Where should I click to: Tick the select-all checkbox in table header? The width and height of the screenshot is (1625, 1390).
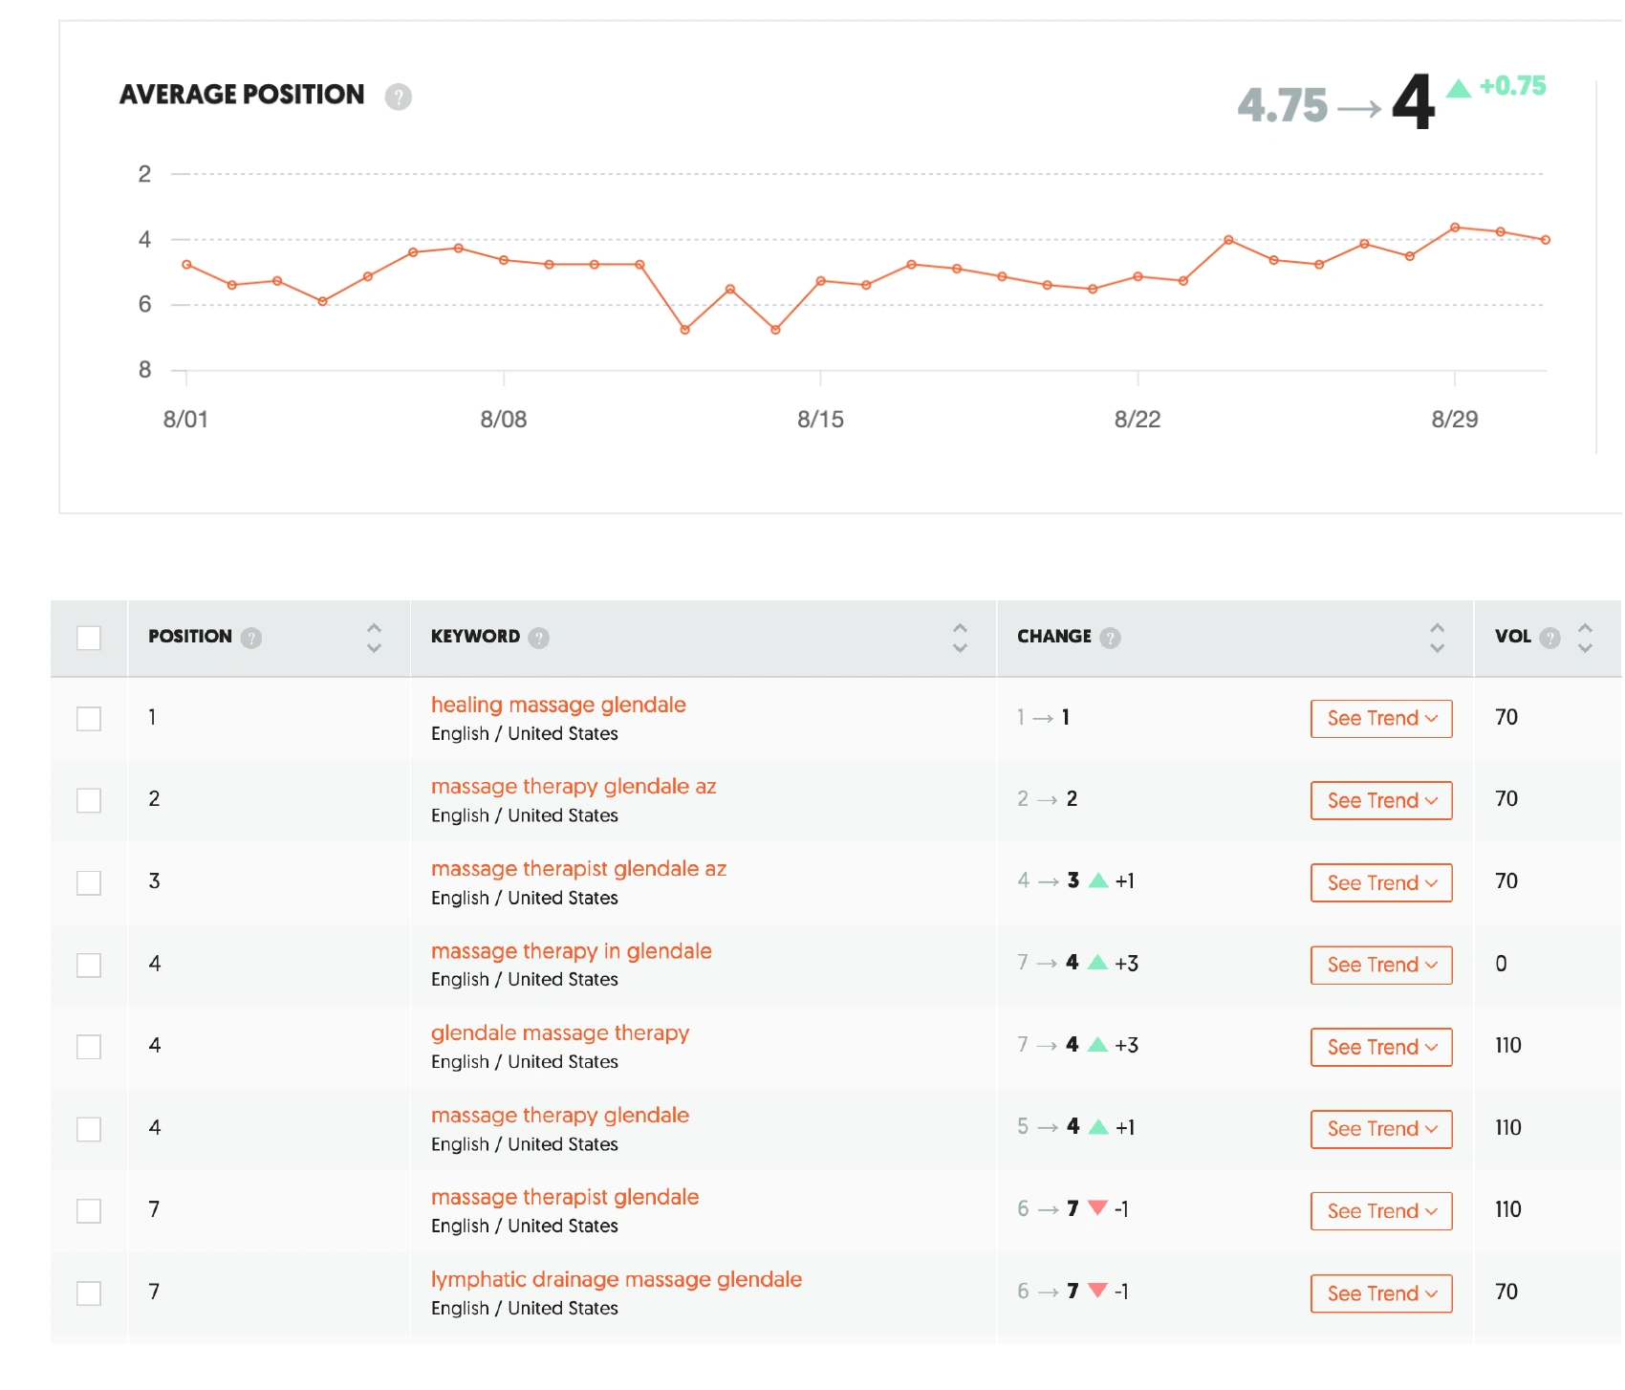click(89, 638)
